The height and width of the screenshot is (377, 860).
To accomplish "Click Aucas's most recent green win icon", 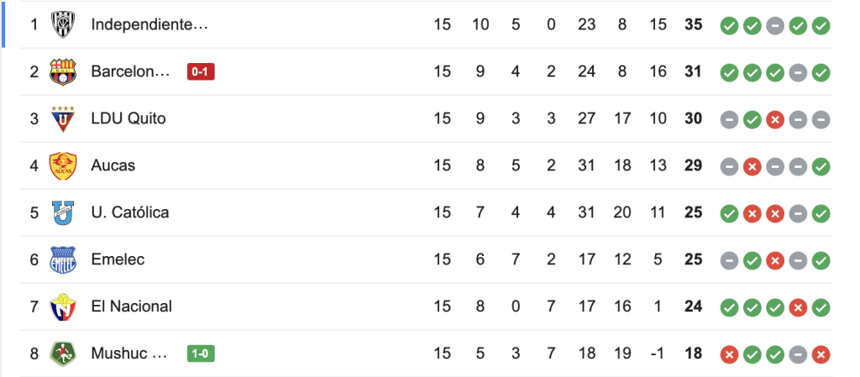I will (x=821, y=166).
